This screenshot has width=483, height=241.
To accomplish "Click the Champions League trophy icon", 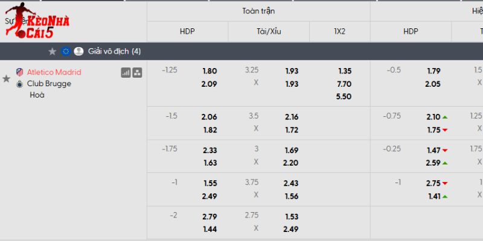I will click(x=78, y=52).
